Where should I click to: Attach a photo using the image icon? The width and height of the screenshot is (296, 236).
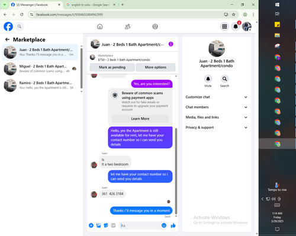98,225
